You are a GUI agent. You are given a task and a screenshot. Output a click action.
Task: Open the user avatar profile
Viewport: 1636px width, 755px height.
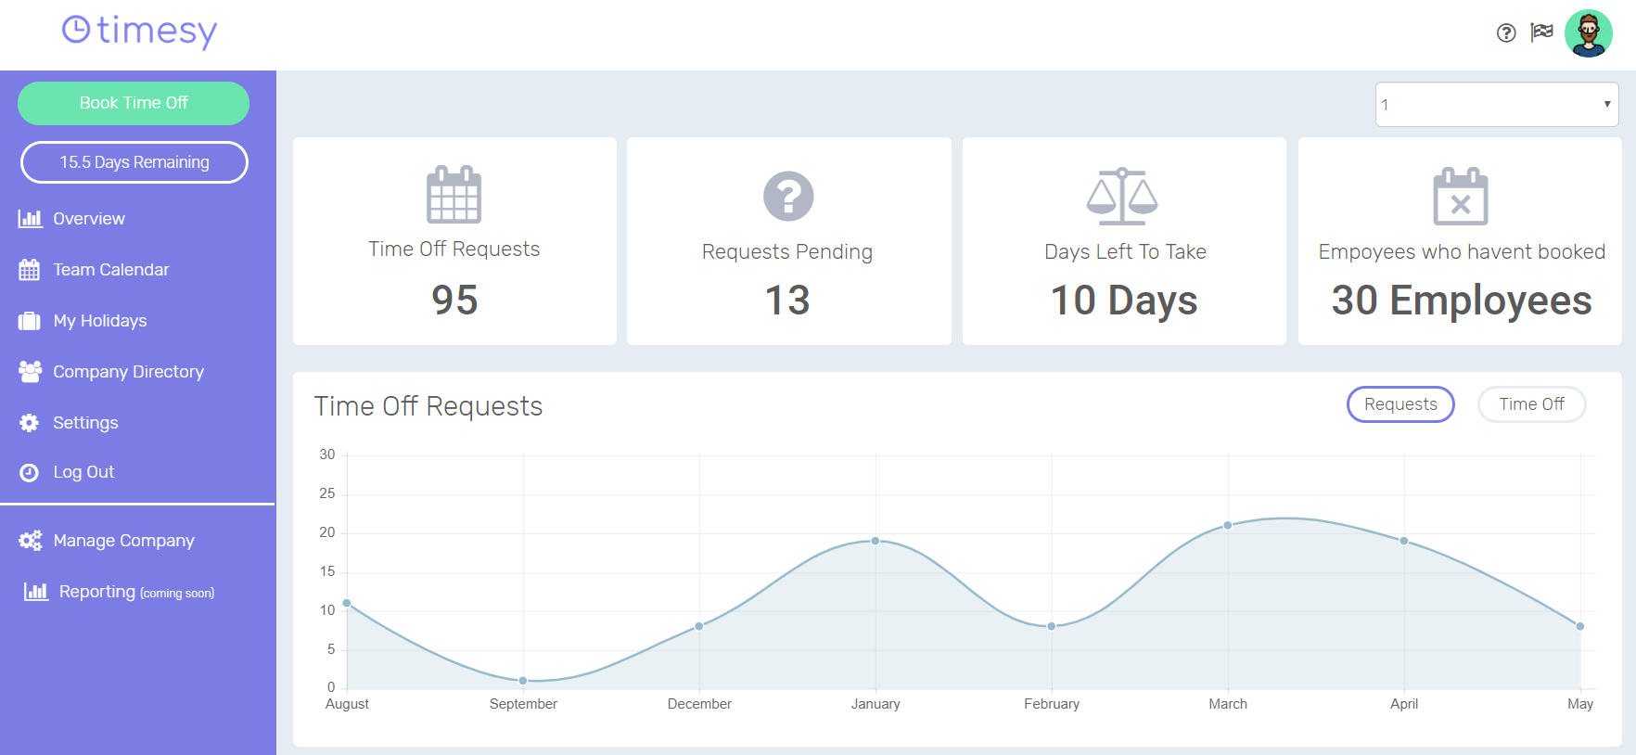point(1589,33)
